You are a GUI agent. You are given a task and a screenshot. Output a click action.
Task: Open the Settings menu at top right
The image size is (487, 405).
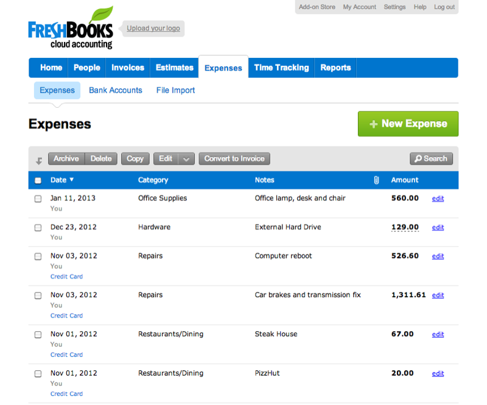[x=394, y=7]
